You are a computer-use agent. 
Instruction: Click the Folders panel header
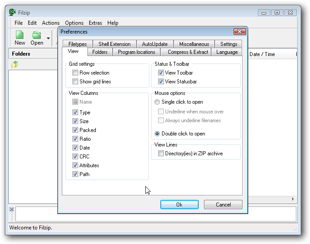pos(33,54)
